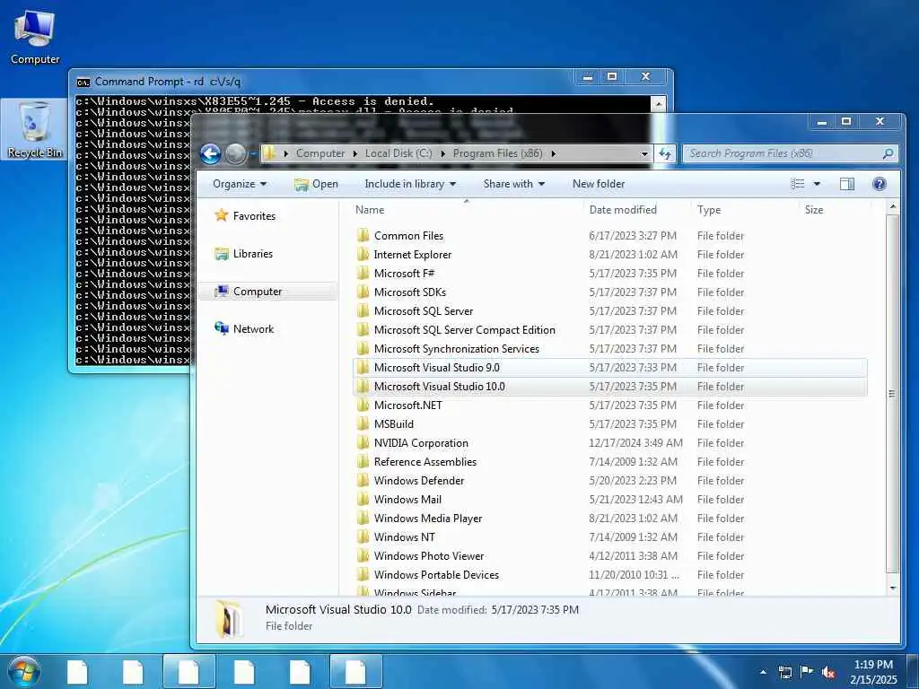Click the file list scroll down arrow
Screen dimensions: 919x689
click(x=892, y=588)
